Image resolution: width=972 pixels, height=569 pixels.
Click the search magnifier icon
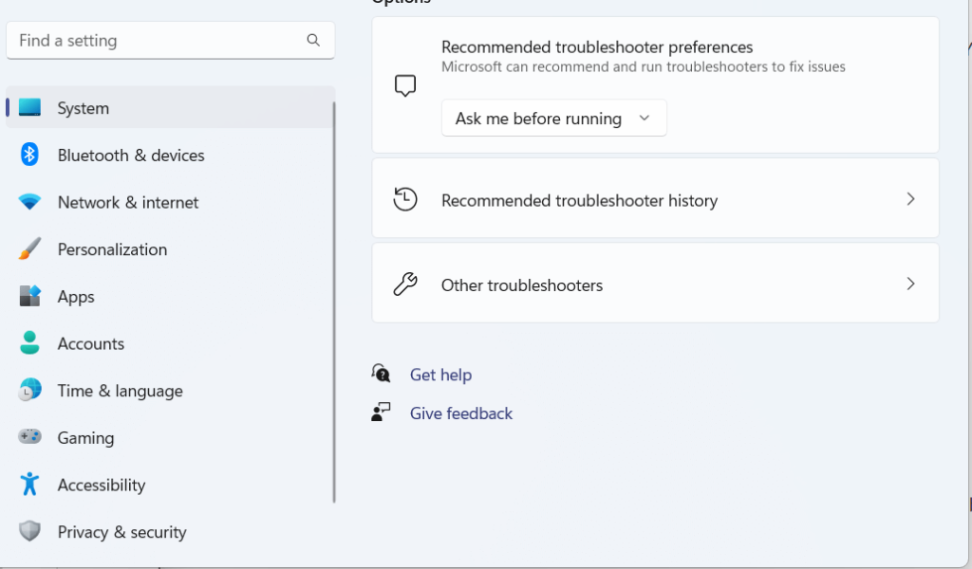(313, 40)
